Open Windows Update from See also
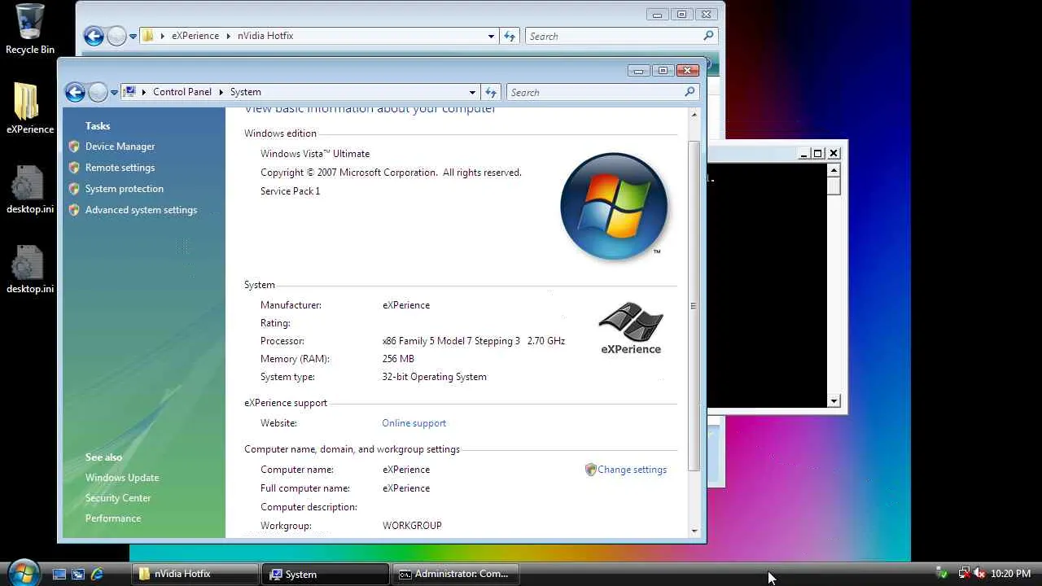 [x=122, y=478]
